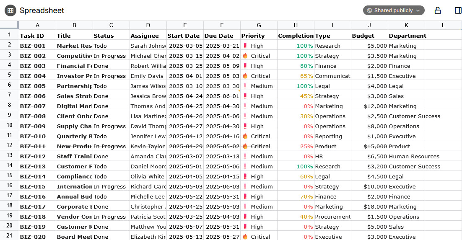Toggle the side panel icon
This screenshot has height=240, width=462.
click(458, 10)
